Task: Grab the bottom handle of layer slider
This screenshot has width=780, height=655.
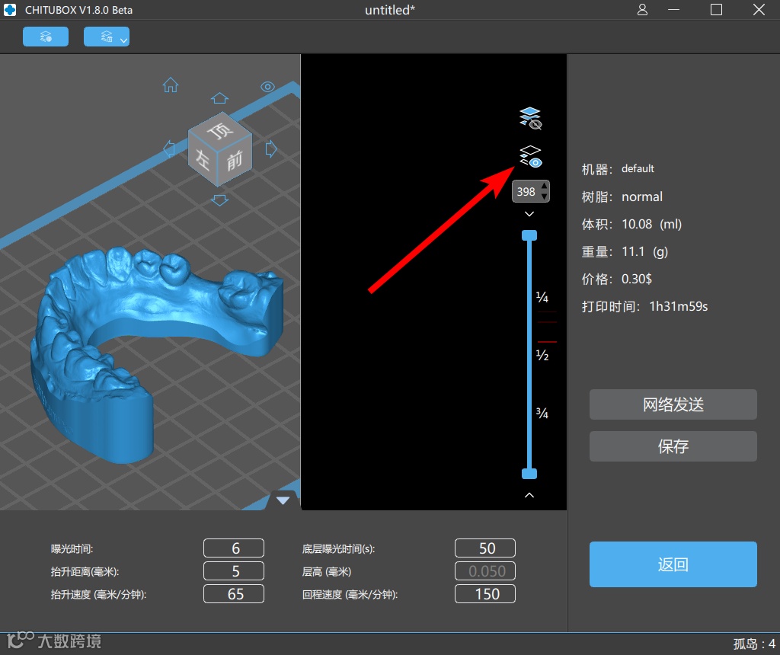Action: pos(529,474)
